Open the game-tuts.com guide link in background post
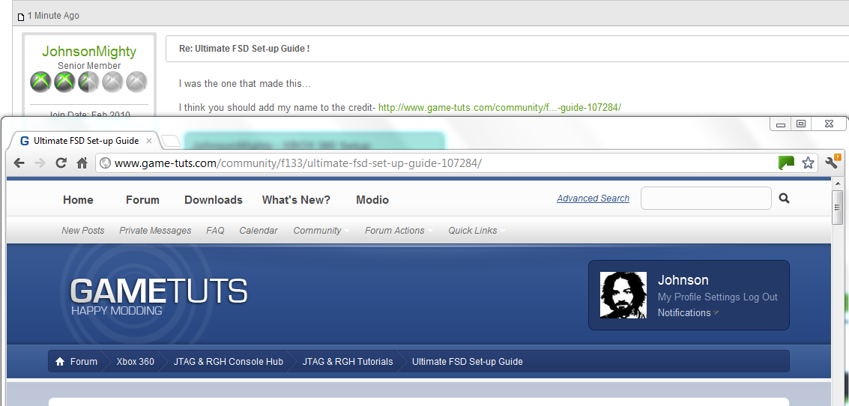The image size is (849, 406). 499,107
